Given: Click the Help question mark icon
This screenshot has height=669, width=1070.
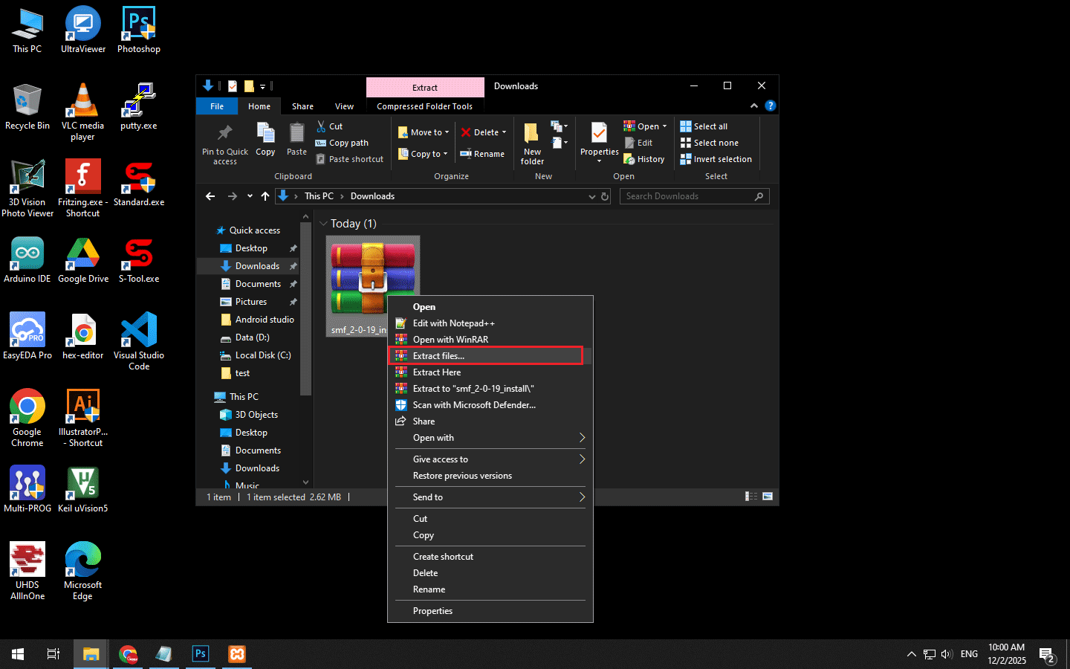Looking at the screenshot, I should [x=771, y=106].
